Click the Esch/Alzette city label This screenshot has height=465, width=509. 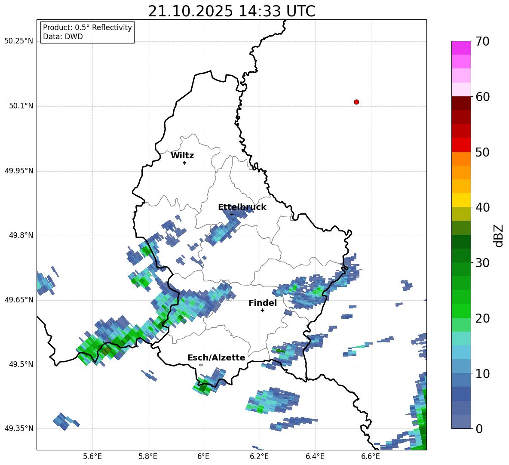(x=216, y=357)
